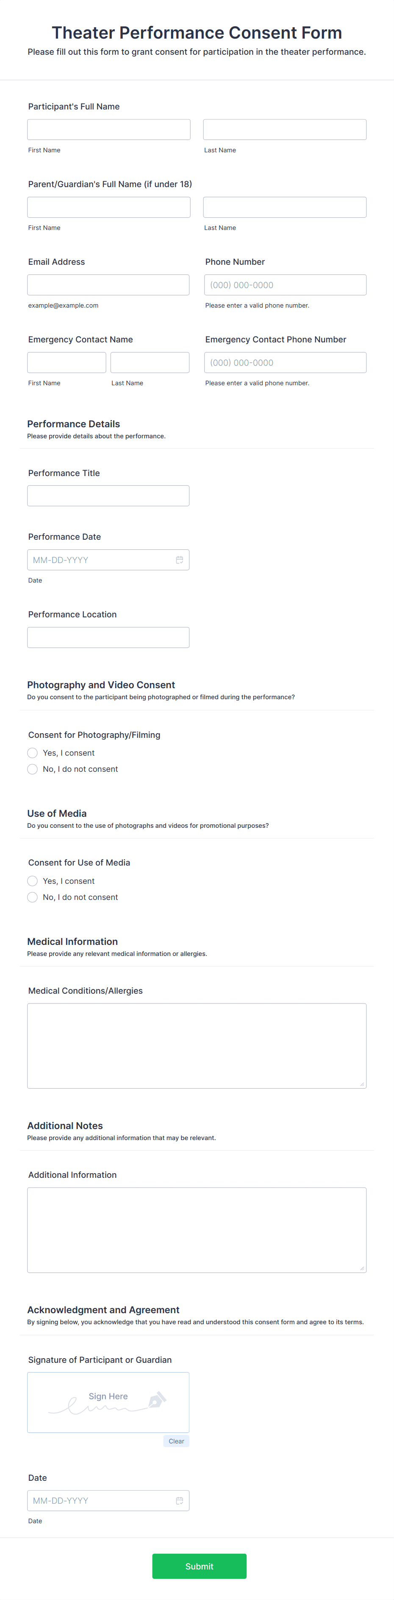Image resolution: width=394 pixels, height=1600 pixels.
Task: Click the participant's First Name field
Action: coord(108,129)
